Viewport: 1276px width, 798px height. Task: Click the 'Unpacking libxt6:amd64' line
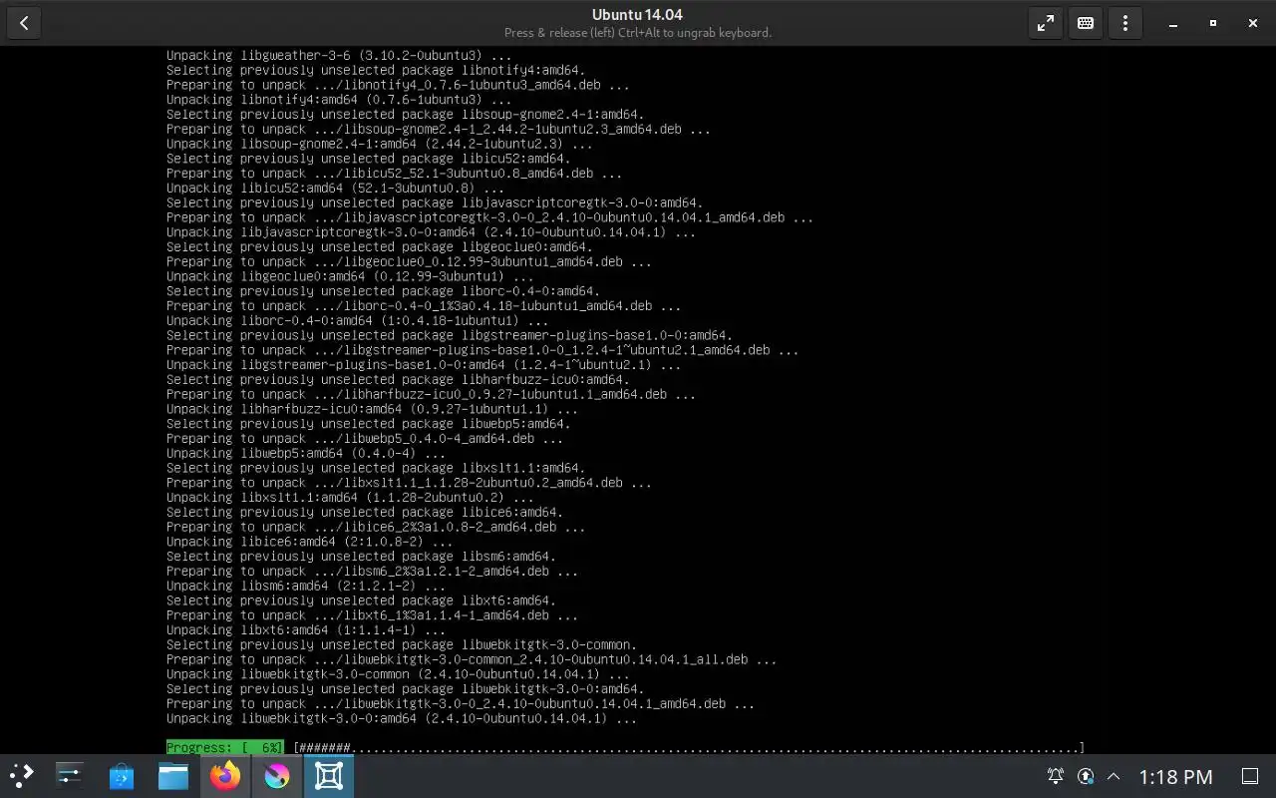(306, 629)
